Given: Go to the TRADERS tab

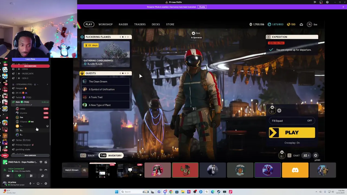Looking at the screenshot, I should [x=140, y=24].
